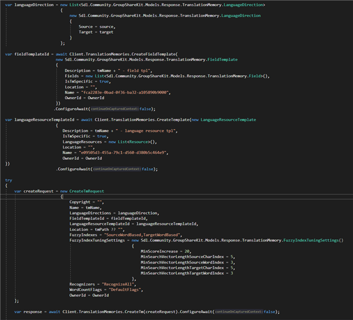Viewport: 353px width, 320px height.
Task: Click the GUID string 'e09505d3-455a-79c1-d560-d380b5c464e9'
Action: (124, 152)
